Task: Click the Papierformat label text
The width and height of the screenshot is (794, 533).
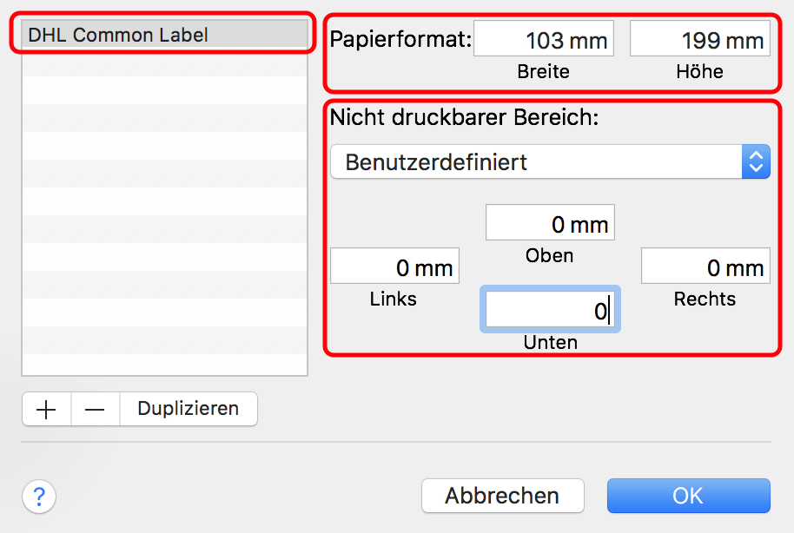Action: pyautogui.click(x=400, y=39)
